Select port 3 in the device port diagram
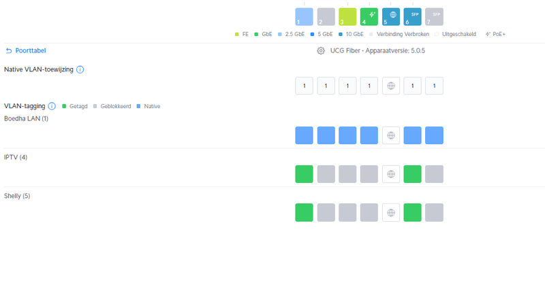 point(347,16)
